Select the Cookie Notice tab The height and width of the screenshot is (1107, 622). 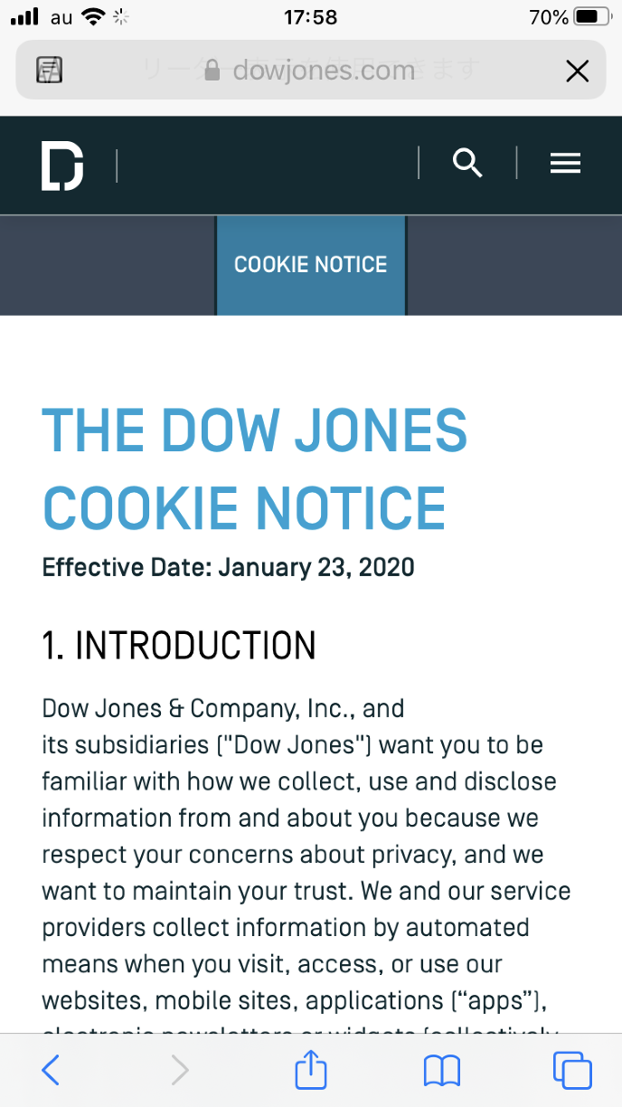(x=311, y=265)
